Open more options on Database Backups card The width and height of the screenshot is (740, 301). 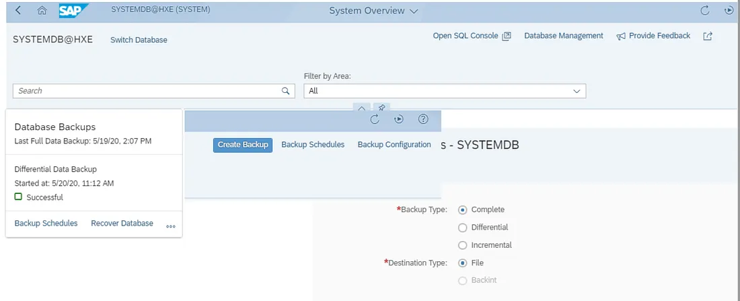coord(171,226)
